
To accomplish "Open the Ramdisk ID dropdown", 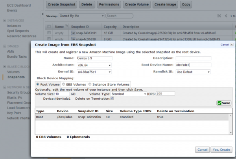I will [193, 72].
